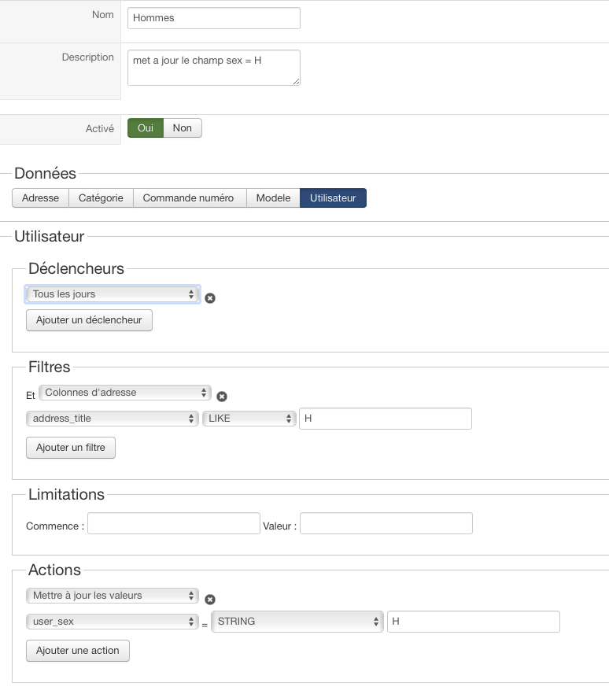This screenshot has width=609, height=694.
Task: Open the 'Mettre à jour les valeurs' dropdown
Action: (x=113, y=596)
